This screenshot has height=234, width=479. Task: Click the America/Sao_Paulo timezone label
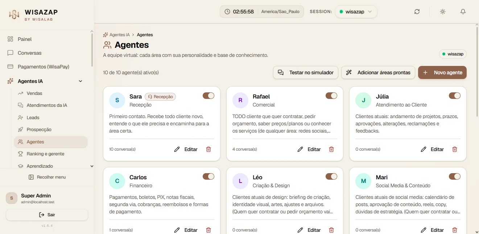[280, 12]
